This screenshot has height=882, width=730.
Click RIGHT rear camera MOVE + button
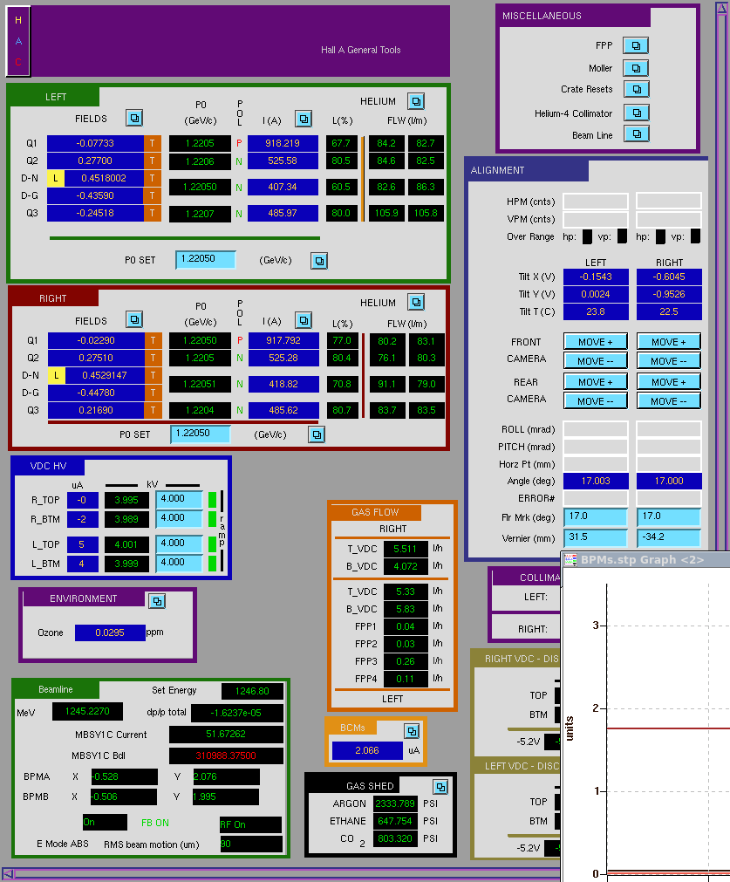pyautogui.click(x=669, y=381)
